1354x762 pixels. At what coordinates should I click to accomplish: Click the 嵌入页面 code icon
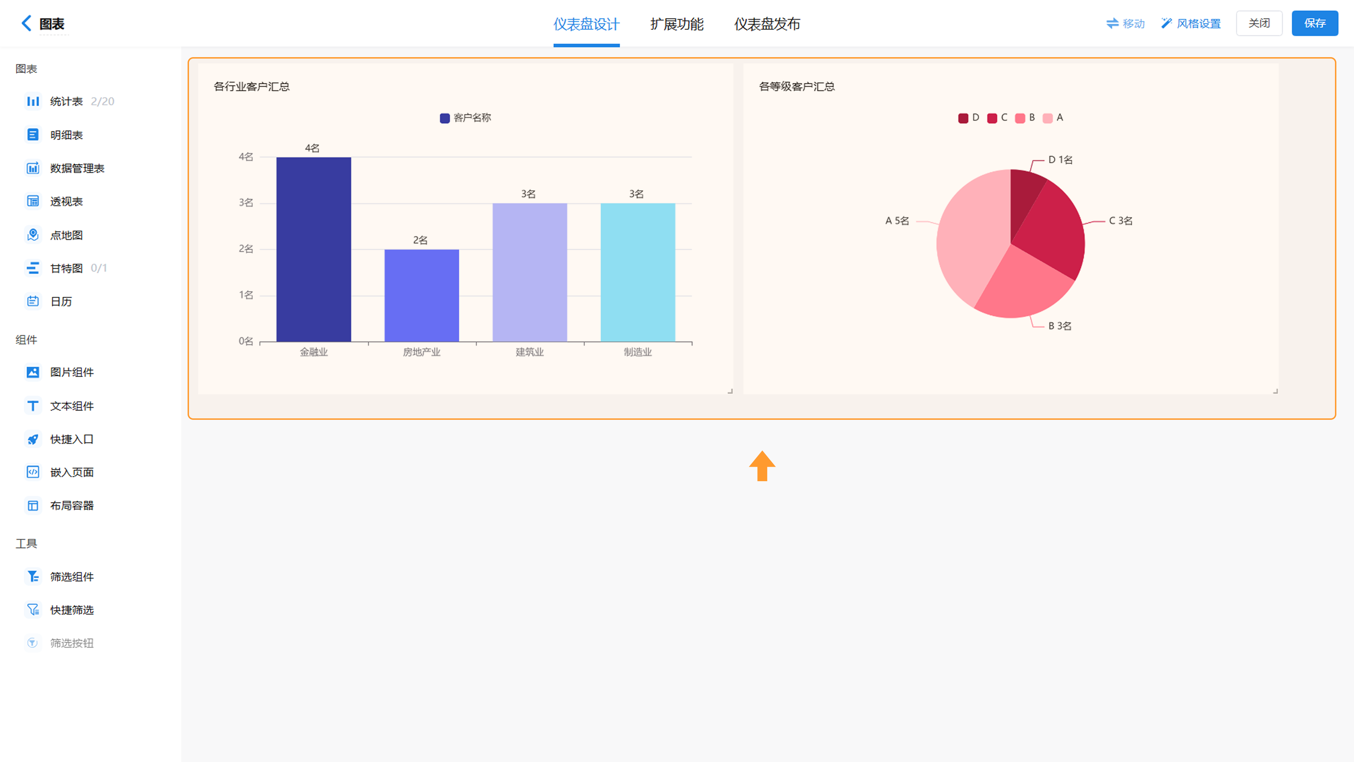32,472
